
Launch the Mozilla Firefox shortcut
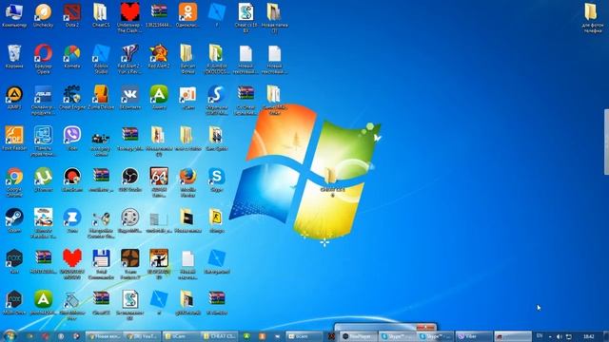click(x=187, y=182)
